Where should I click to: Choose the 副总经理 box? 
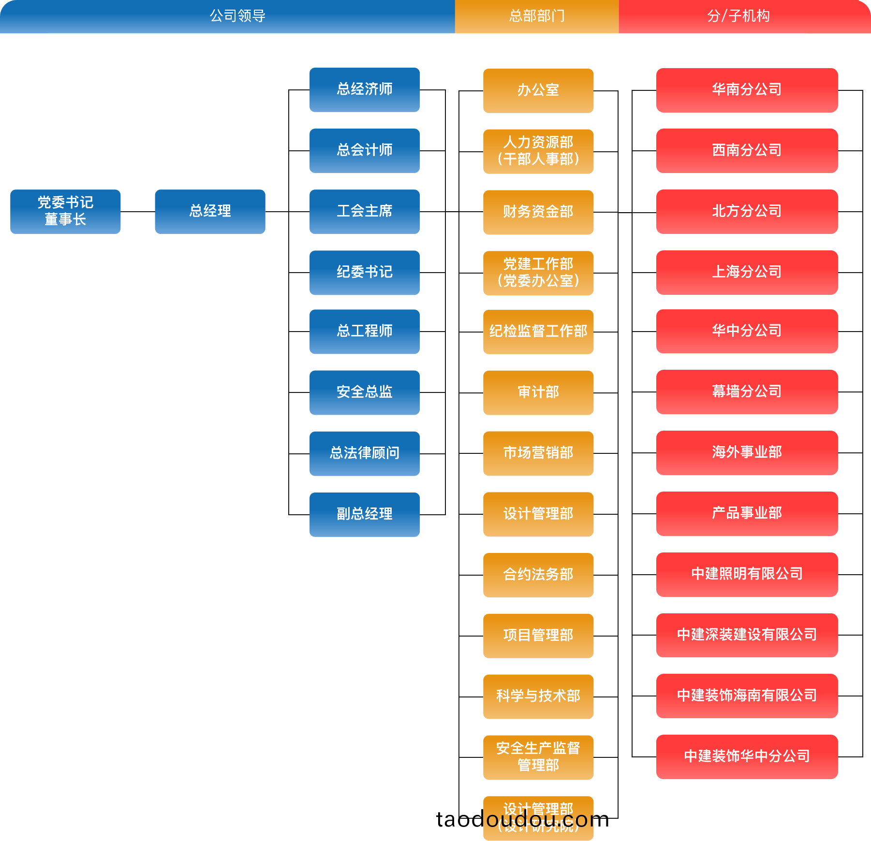[x=365, y=514]
